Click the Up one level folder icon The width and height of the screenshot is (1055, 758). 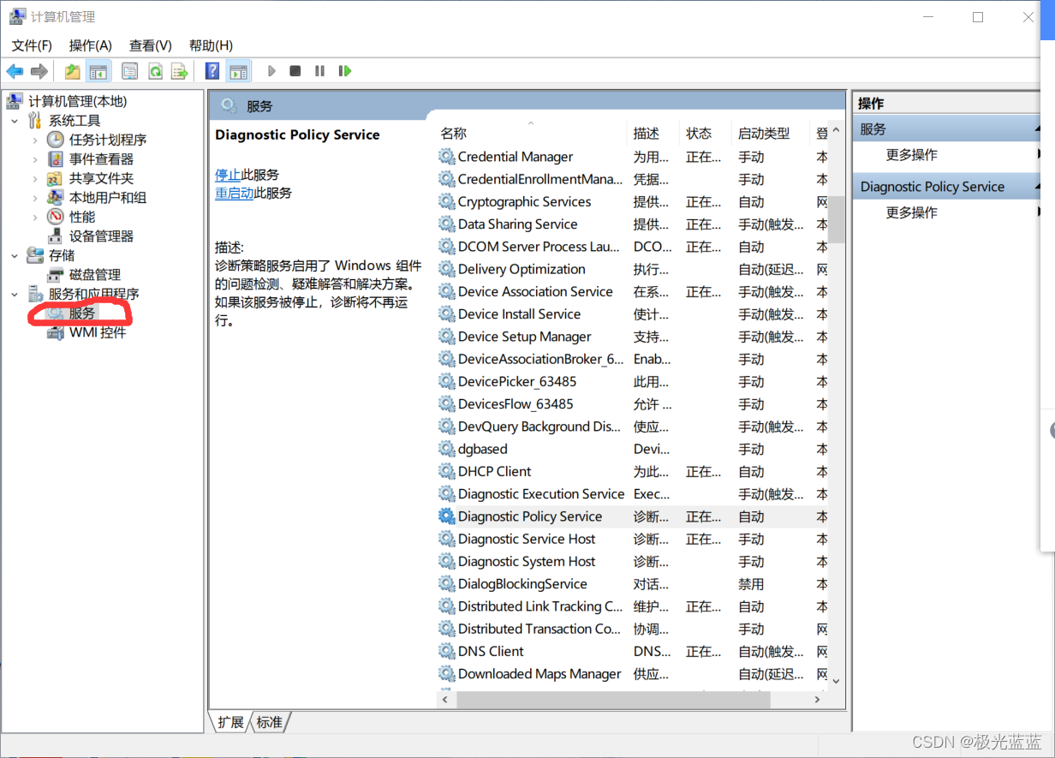(x=73, y=71)
